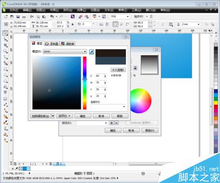
Task: Click the Undo arrow icon
Action: pos(52,16)
